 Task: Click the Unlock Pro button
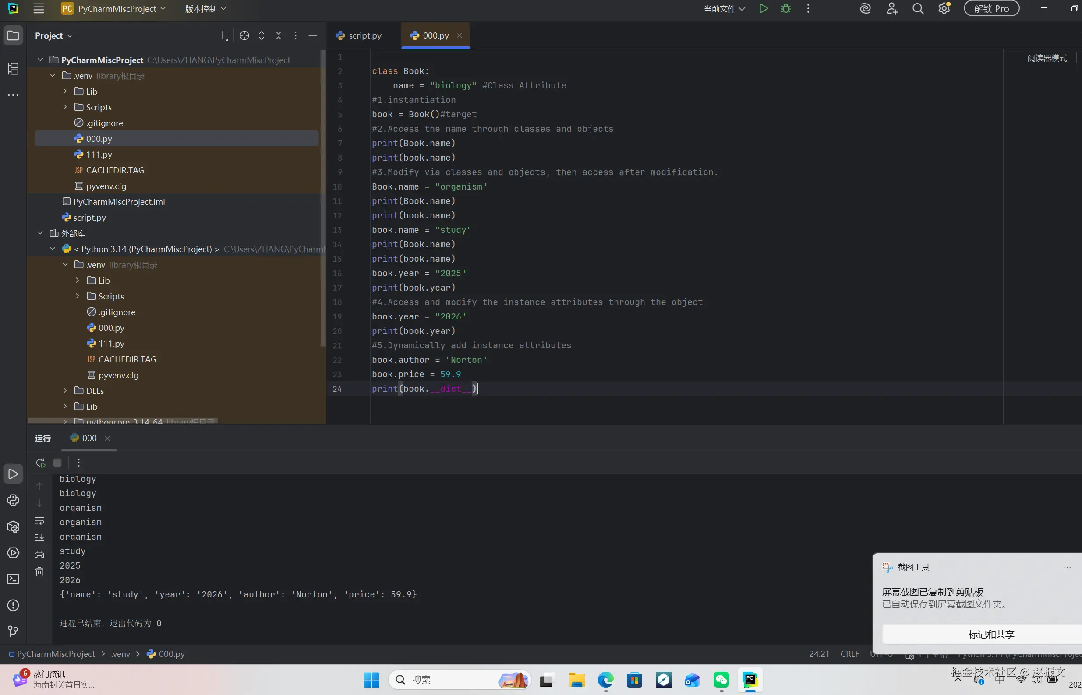pyautogui.click(x=991, y=9)
